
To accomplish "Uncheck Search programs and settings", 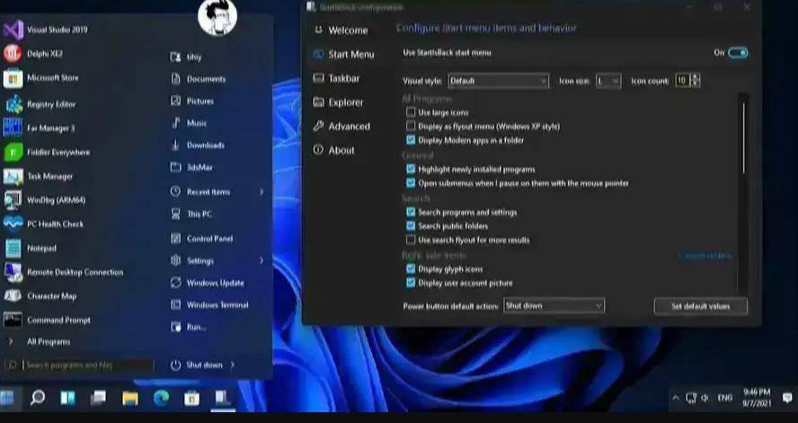I will (x=411, y=212).
